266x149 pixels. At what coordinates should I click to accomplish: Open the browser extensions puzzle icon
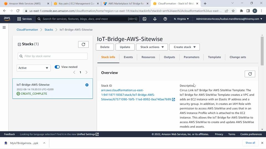(241, 11)
